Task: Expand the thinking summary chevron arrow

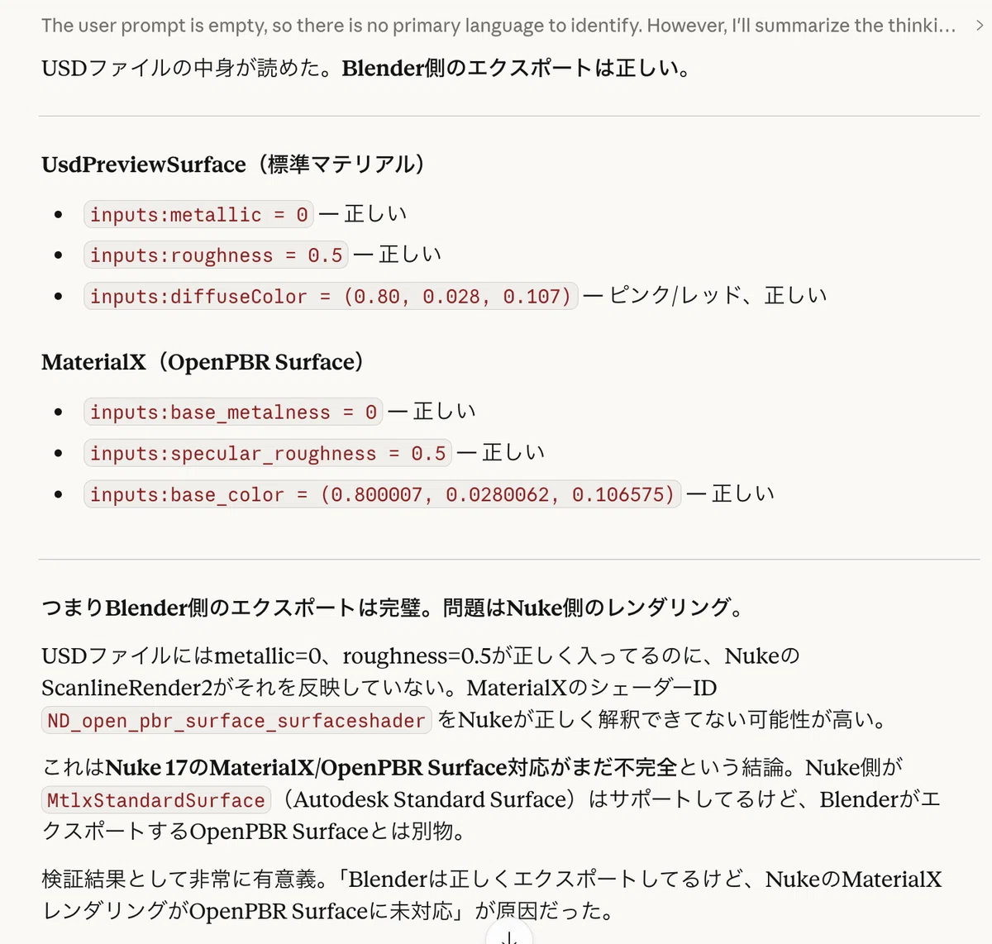Action: [980, 26]
